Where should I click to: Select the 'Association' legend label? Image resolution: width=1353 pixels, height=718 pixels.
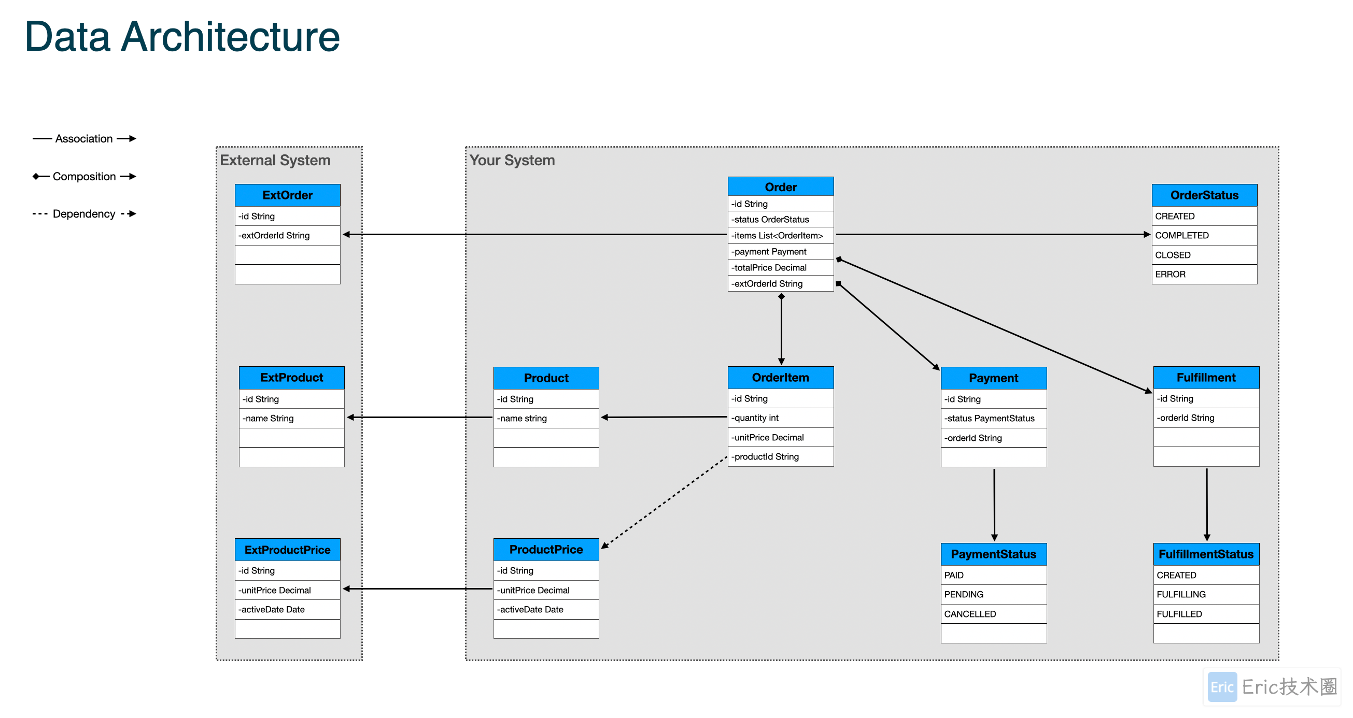point(84,138)
